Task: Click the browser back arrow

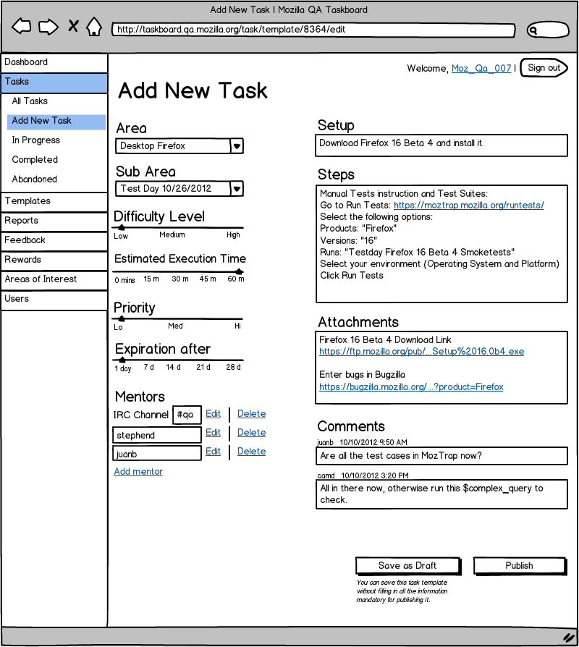Action: tap(22, 27)
